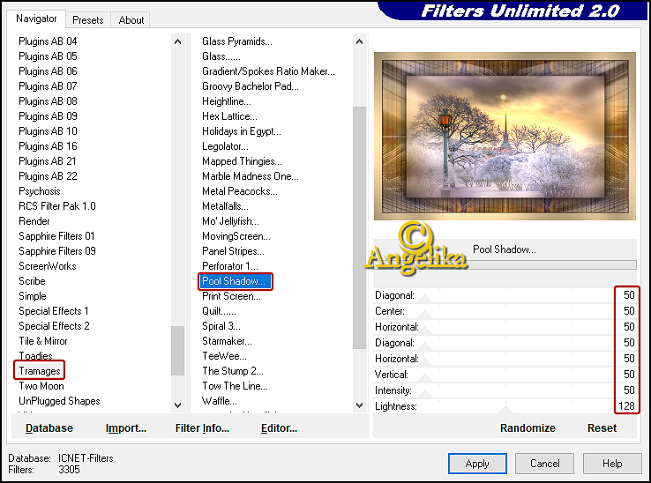Select MovingScreen... filter
Screen dimensions: 651x483
pyautogui.click(x=236, y=236)
